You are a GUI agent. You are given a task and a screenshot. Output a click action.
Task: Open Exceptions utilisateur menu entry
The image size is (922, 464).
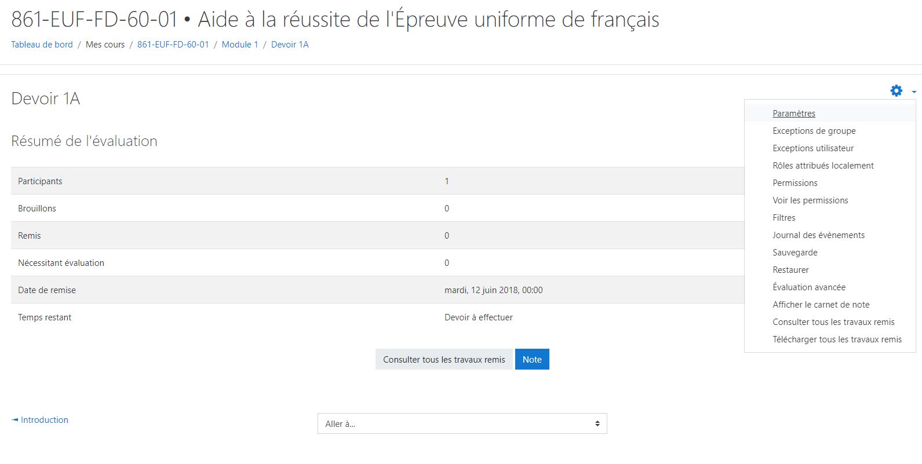click(812, 148)
